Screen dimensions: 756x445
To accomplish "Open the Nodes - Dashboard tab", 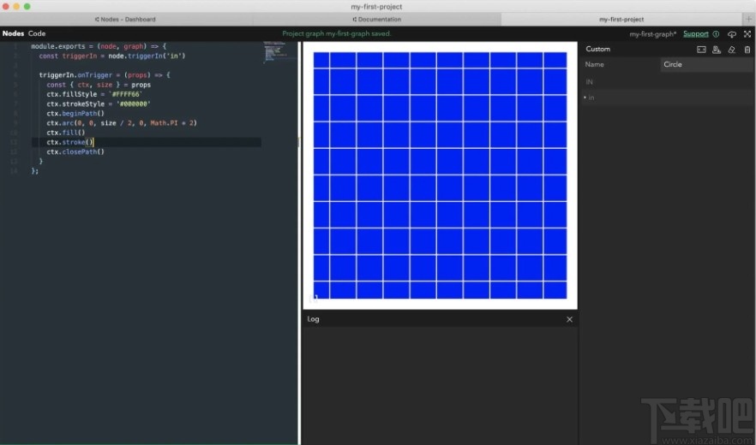I will click(x=125, y=20).
